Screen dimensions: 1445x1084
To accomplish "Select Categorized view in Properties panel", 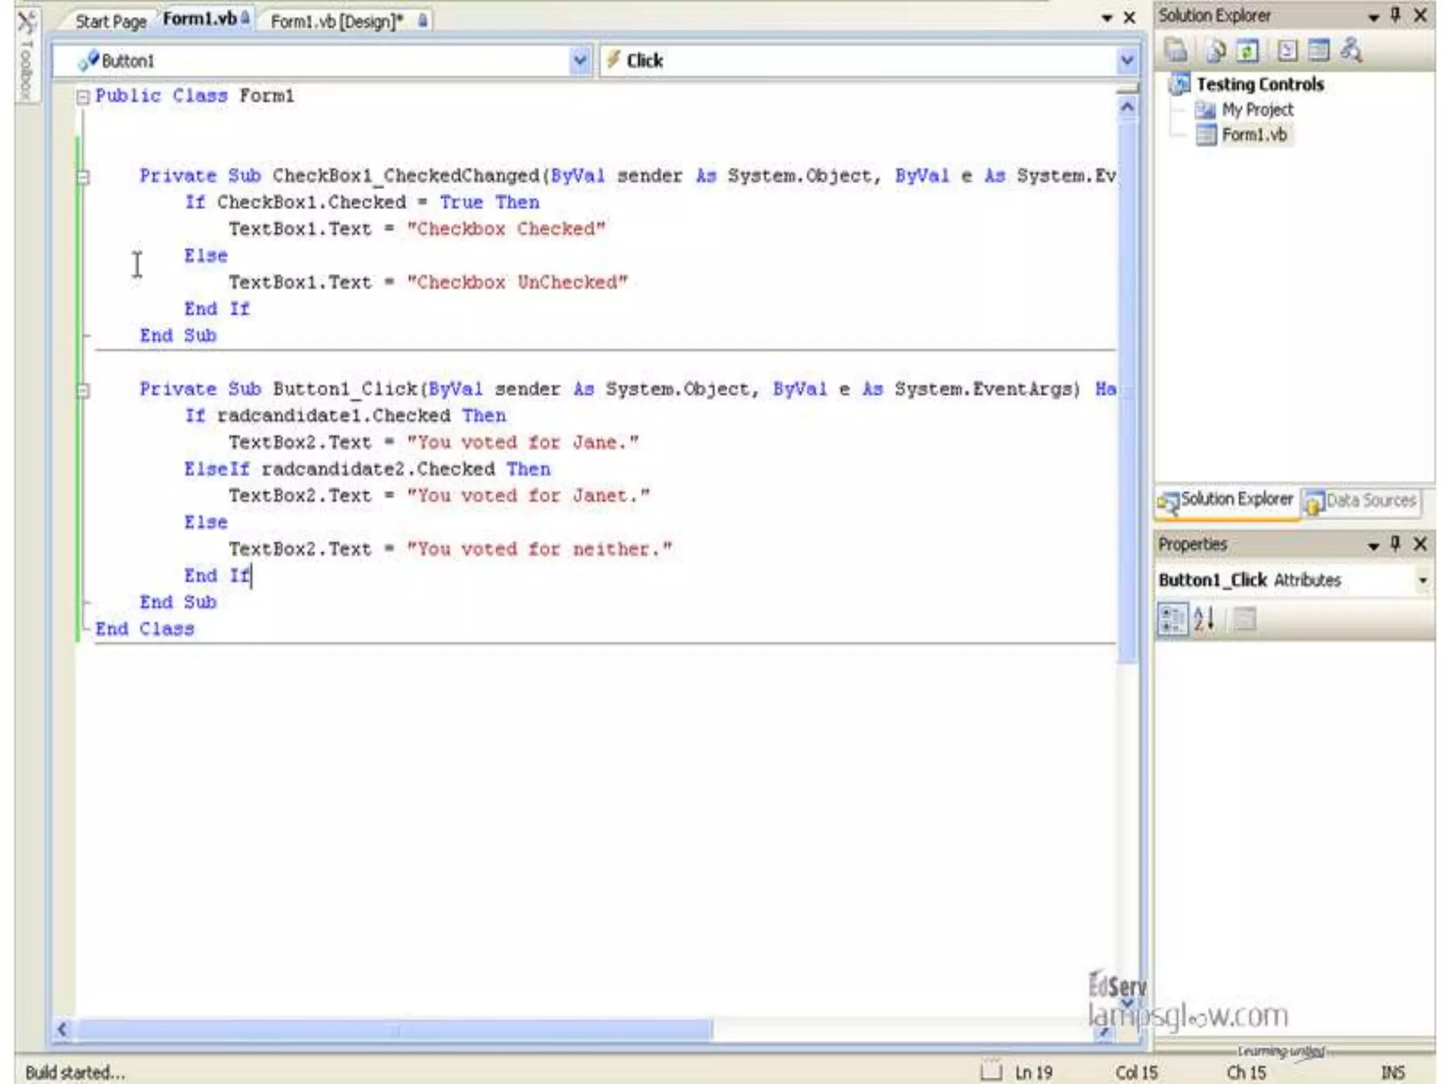I will [x=1173, y=620].
